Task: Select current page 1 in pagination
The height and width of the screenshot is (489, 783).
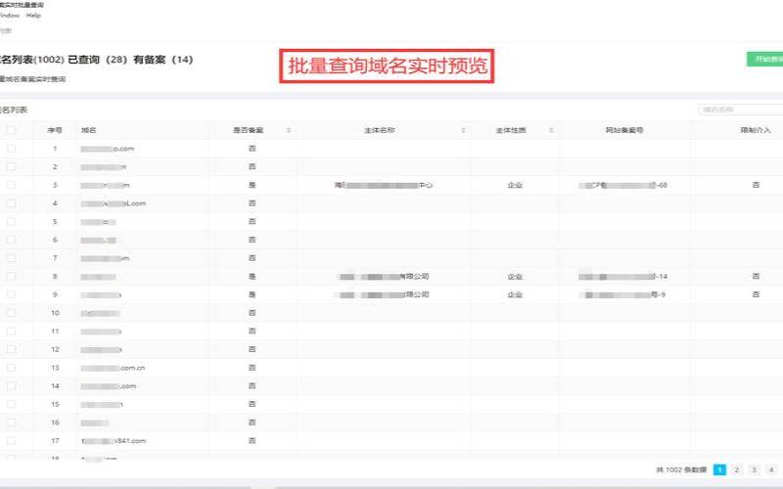Action: [719, 470]
